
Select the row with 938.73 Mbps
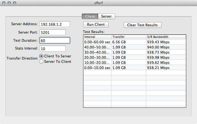134,52
